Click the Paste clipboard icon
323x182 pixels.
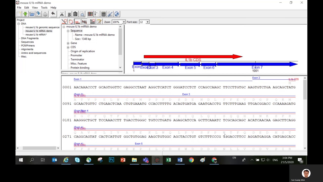point(75,14)
